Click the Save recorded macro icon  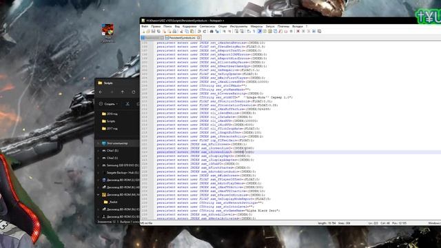coord(319,31)
